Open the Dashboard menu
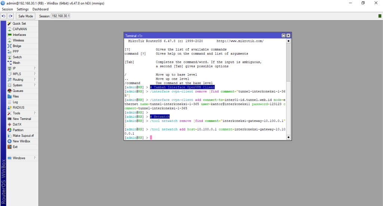 (40, 9)
